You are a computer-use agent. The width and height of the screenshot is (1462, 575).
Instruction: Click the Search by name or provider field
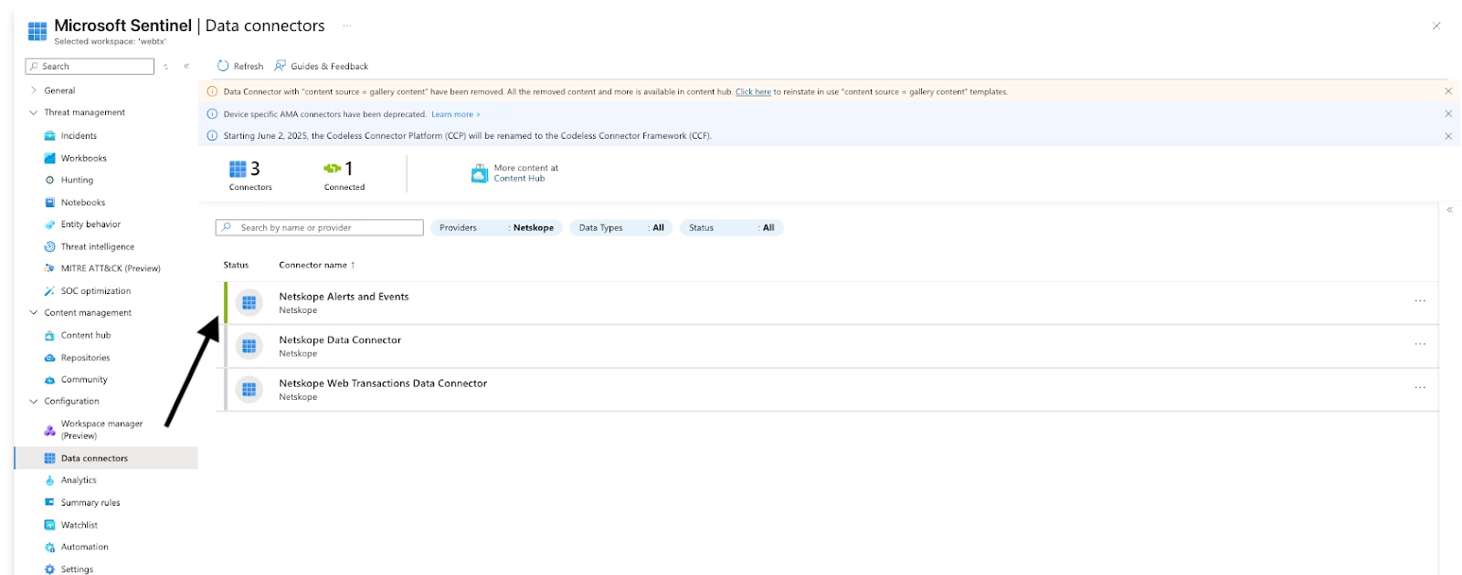319,228
